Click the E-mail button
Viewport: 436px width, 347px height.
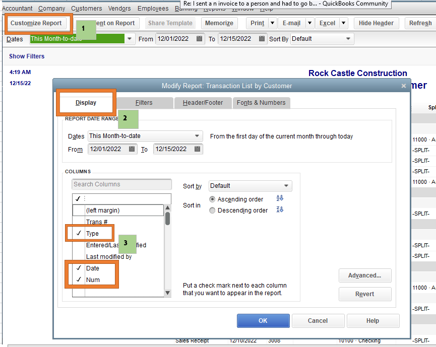(x=291, y=23)
